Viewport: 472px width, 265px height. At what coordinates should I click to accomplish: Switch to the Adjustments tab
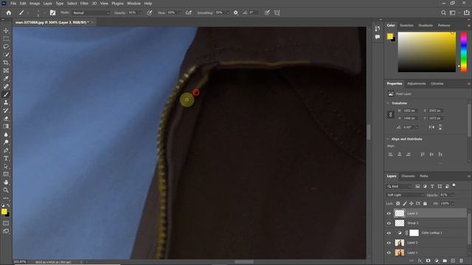click(416, 83)
